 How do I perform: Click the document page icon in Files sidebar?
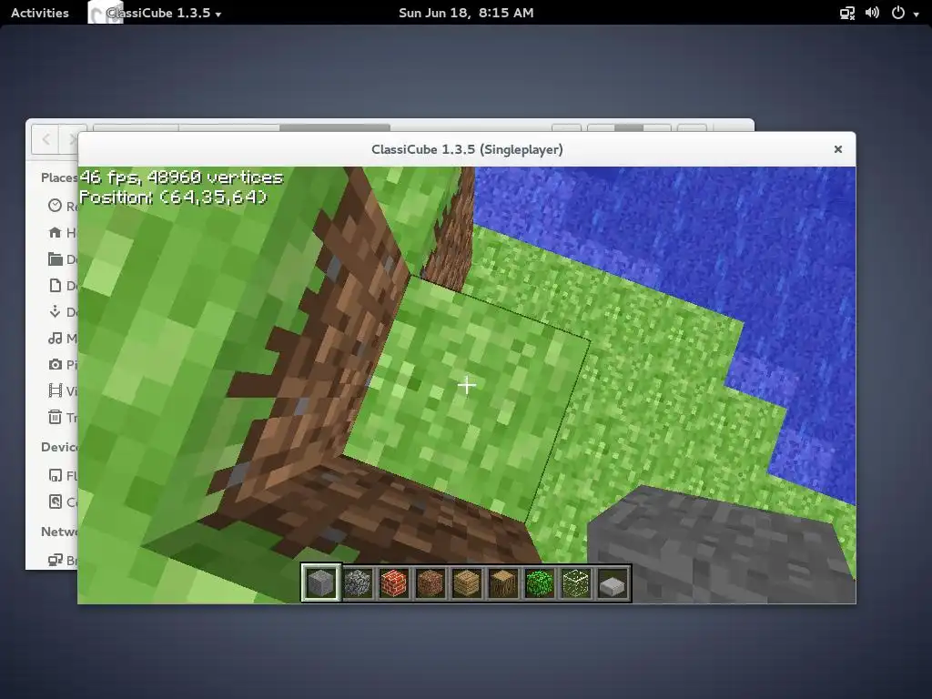pos(56,285)
